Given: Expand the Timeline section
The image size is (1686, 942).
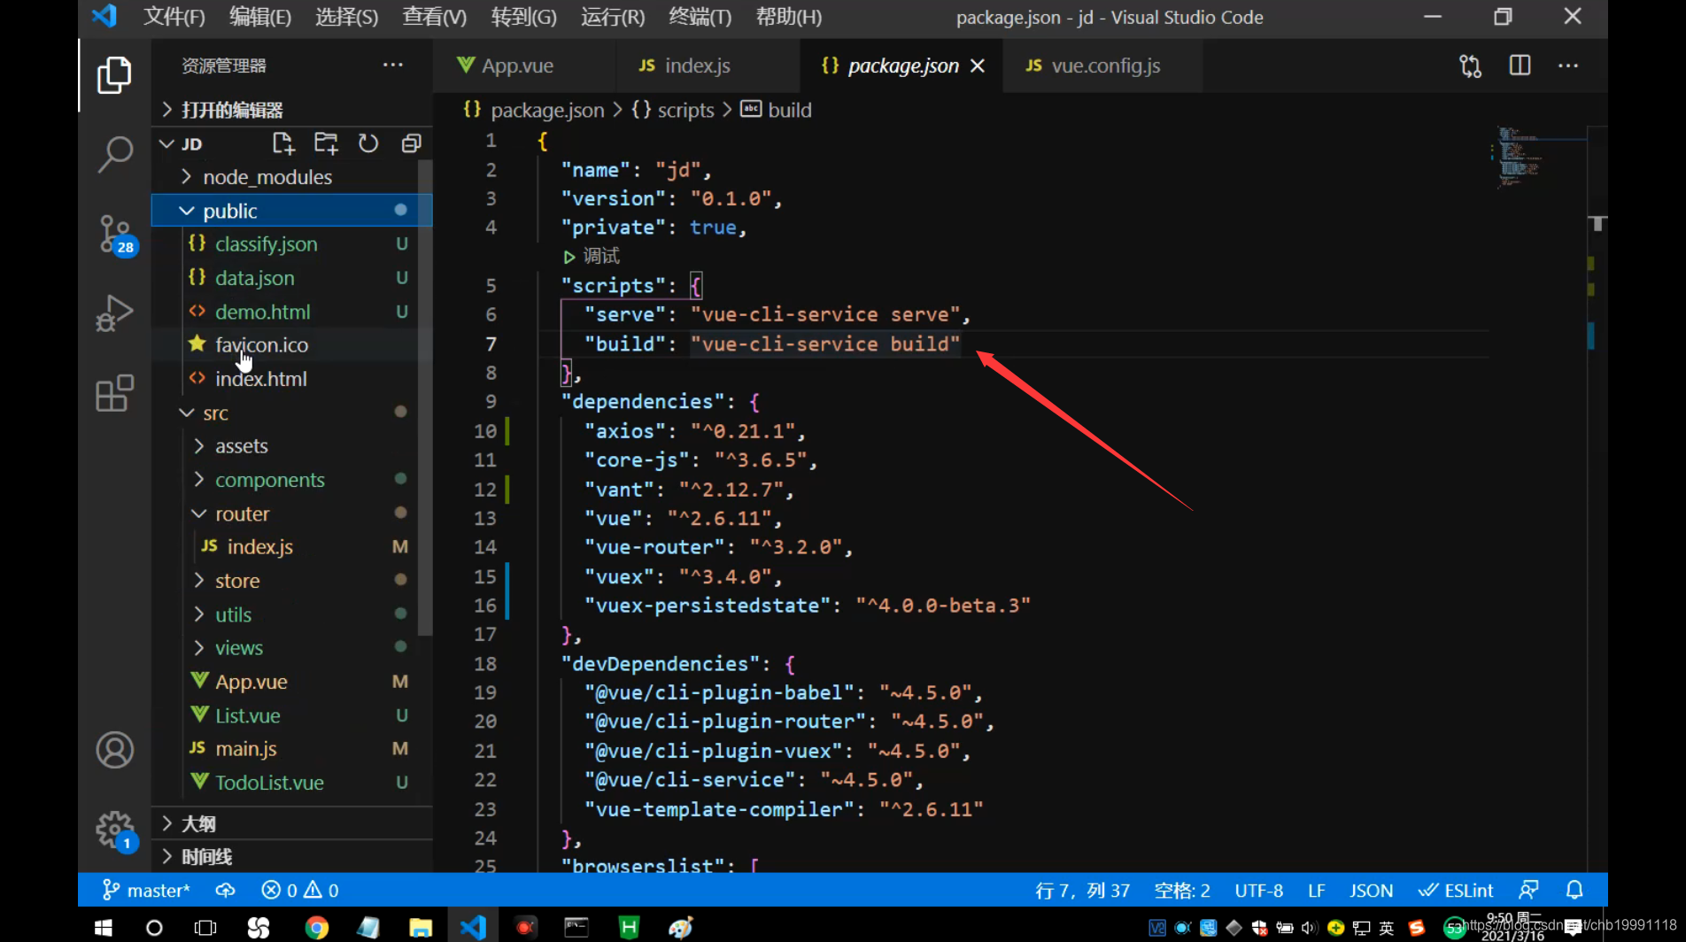Looking at the screenshot, I should pyautogui.click(x=292, y=857).
